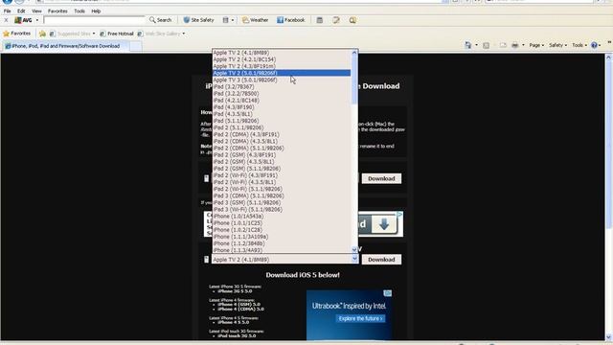The height and width of the screenshot is (345, 613).
Task: Click the AVG Search magnifier button
Action: (x=160, y=20)
